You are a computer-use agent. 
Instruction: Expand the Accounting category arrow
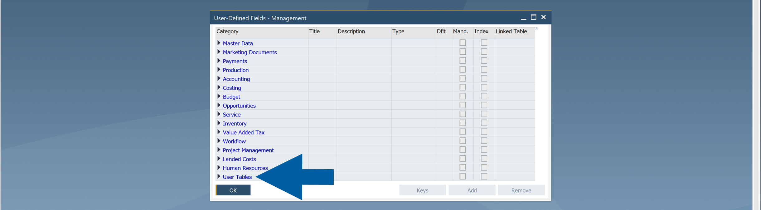click(219, 79)
